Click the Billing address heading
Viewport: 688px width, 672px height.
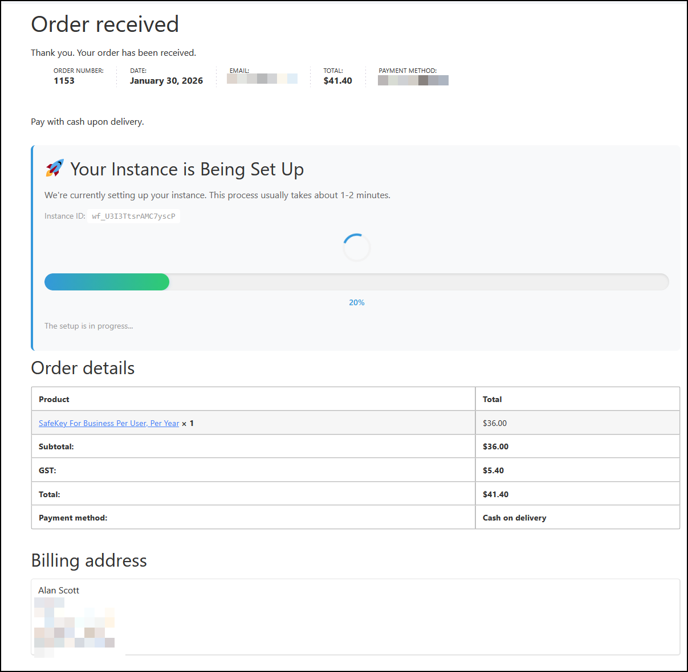coord(89,560)
